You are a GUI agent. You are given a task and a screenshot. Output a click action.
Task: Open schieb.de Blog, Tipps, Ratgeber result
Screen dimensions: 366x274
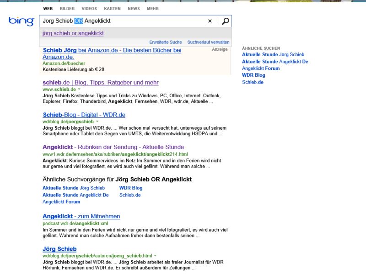point(101,83)
